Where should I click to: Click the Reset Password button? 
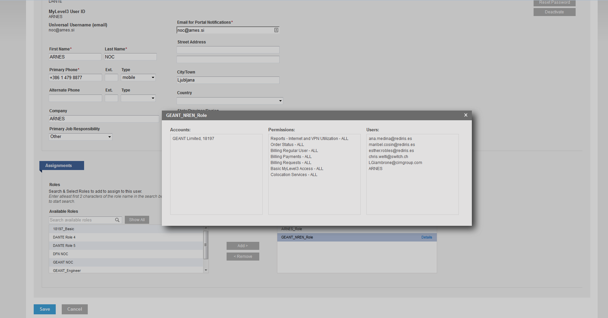tap(555, 3)
